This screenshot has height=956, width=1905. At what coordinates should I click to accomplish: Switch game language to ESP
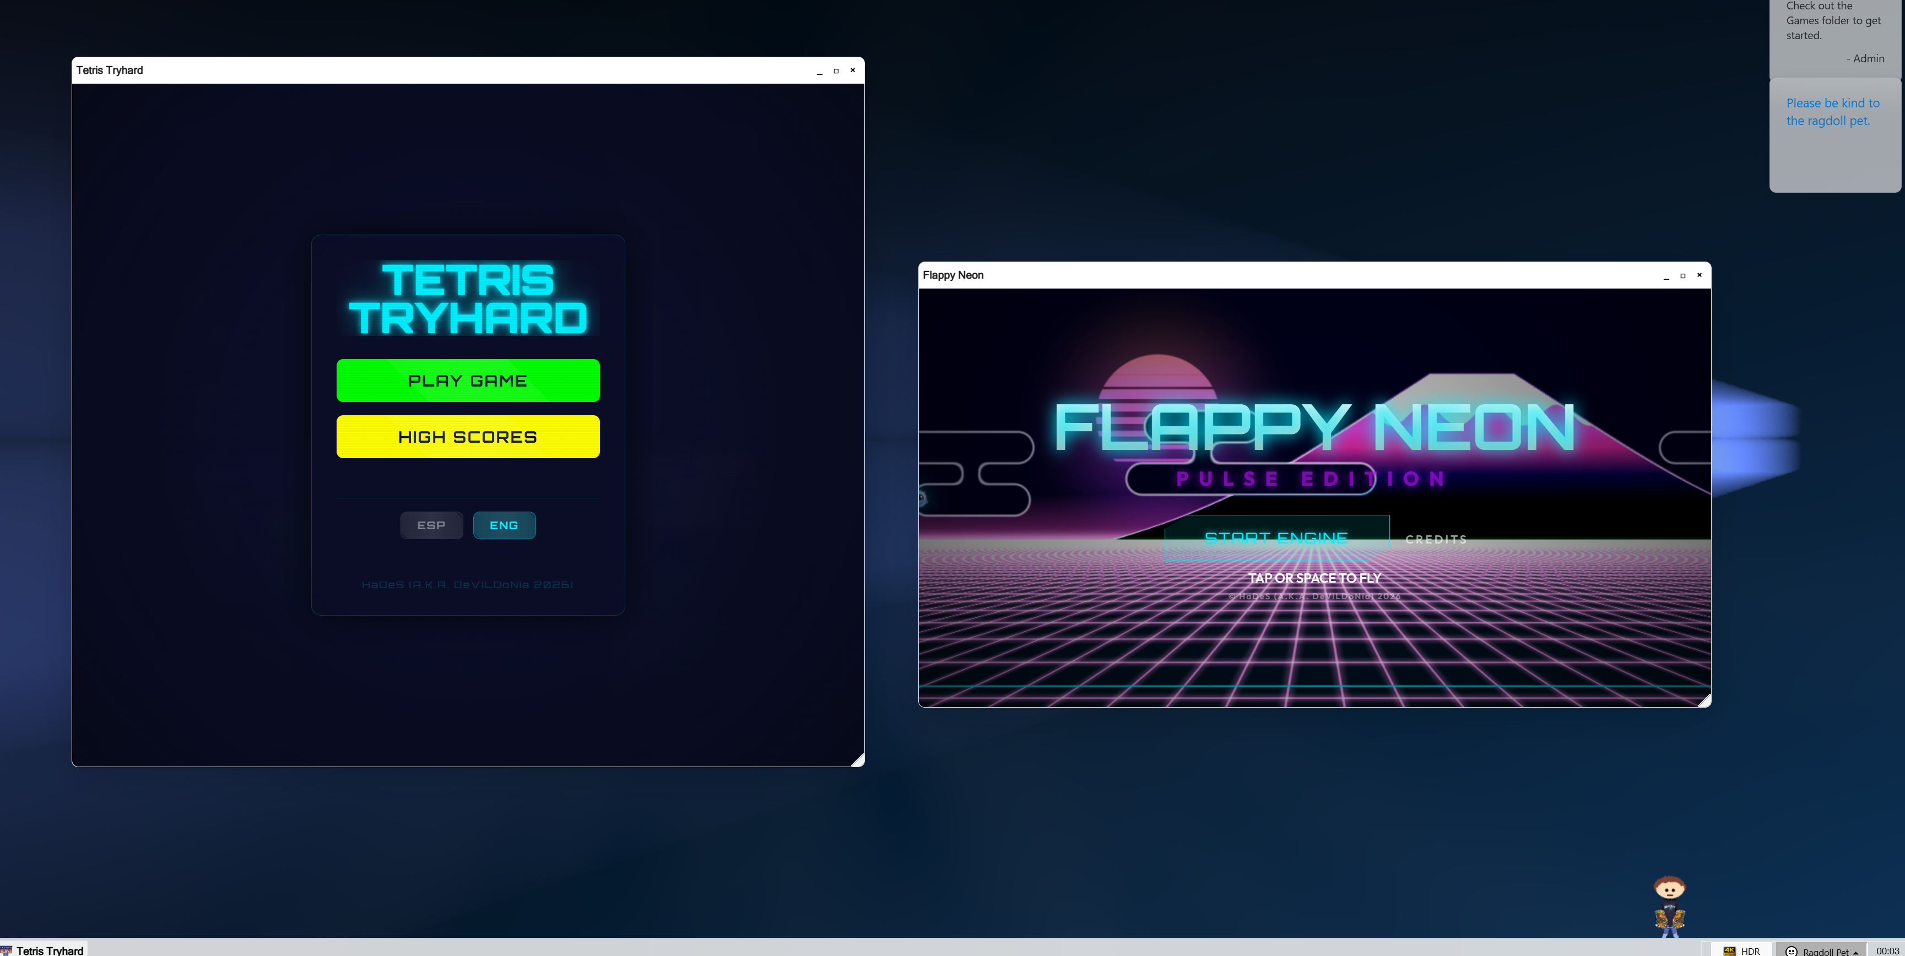click(x=431, y=525)
